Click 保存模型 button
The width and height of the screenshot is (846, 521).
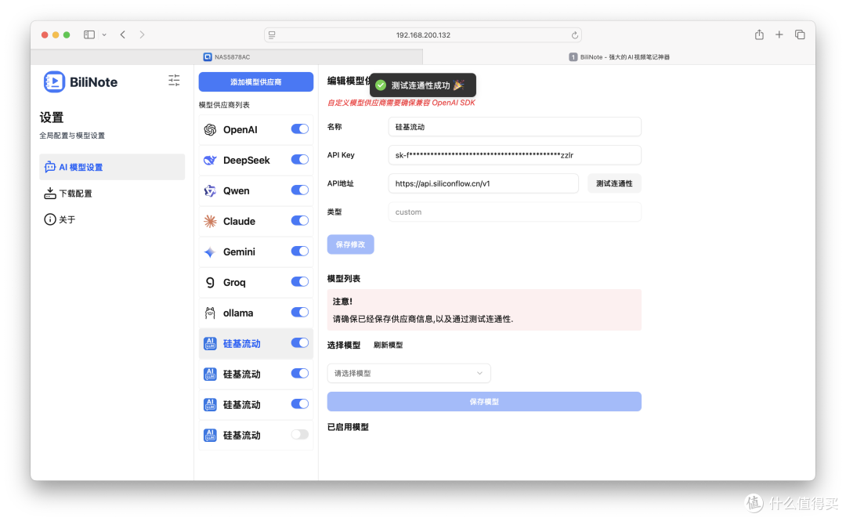[484, 402]
